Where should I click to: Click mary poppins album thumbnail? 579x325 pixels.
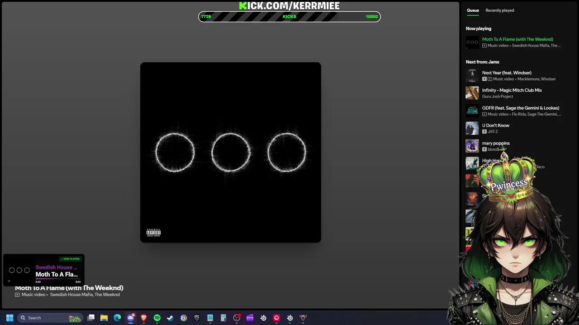[x=472, y=146]
